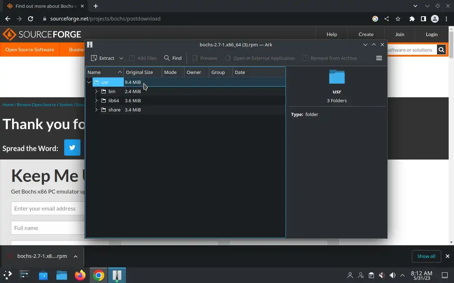This screenshot has height=283, width=454.
Task: Sort by Date column header
Action: (259, 72)
